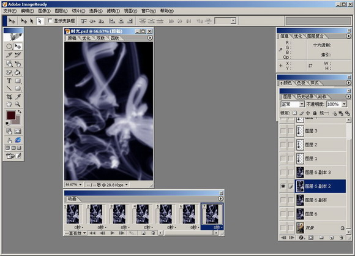Select the Paint Bucket tool
This screenshot has height=256, width=355.
18,72
